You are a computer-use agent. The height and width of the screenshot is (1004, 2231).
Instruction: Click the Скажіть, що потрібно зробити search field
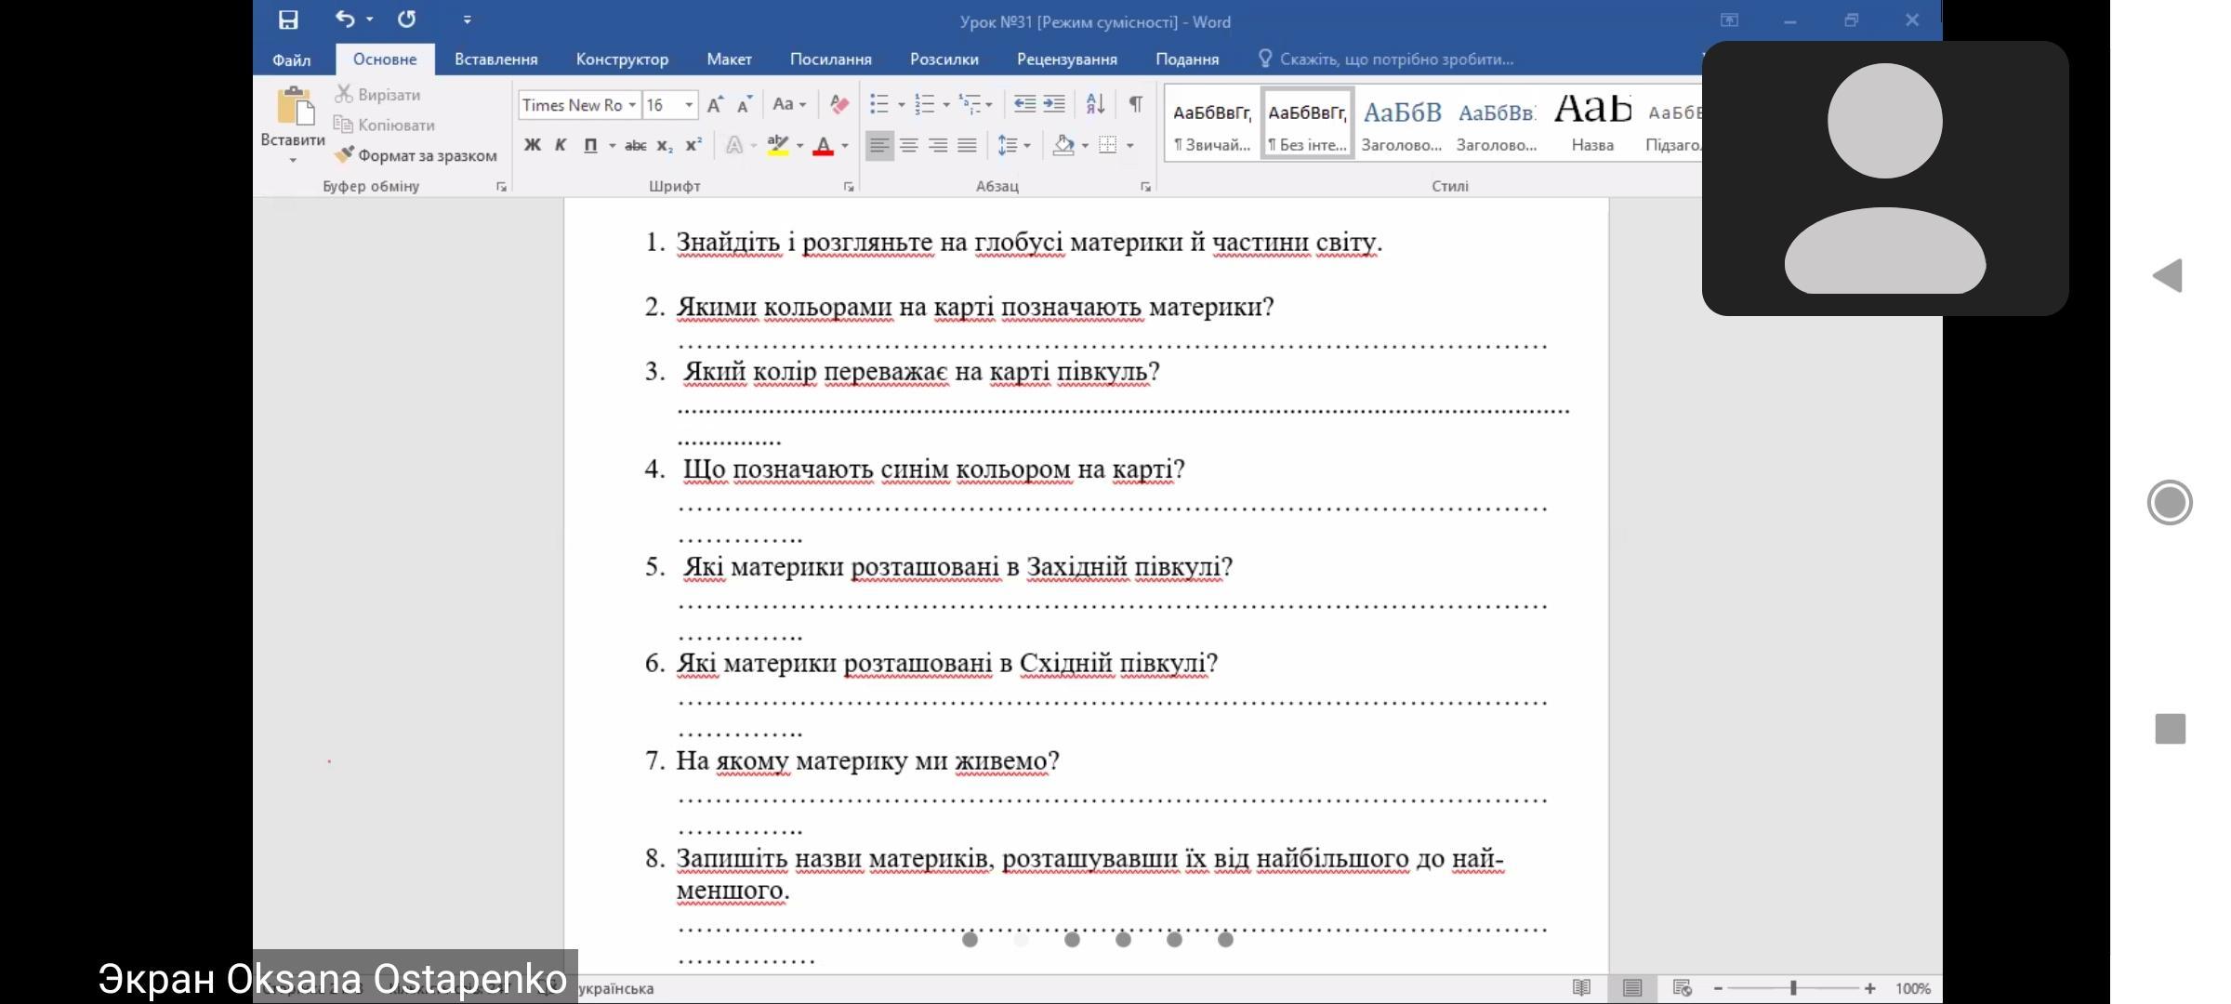click(x=1395, y=59)
